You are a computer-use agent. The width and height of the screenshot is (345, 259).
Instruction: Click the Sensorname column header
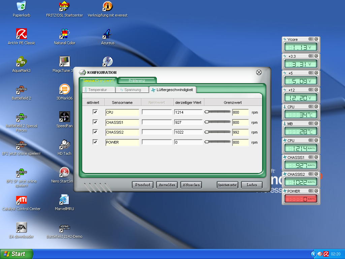point(122,103)
